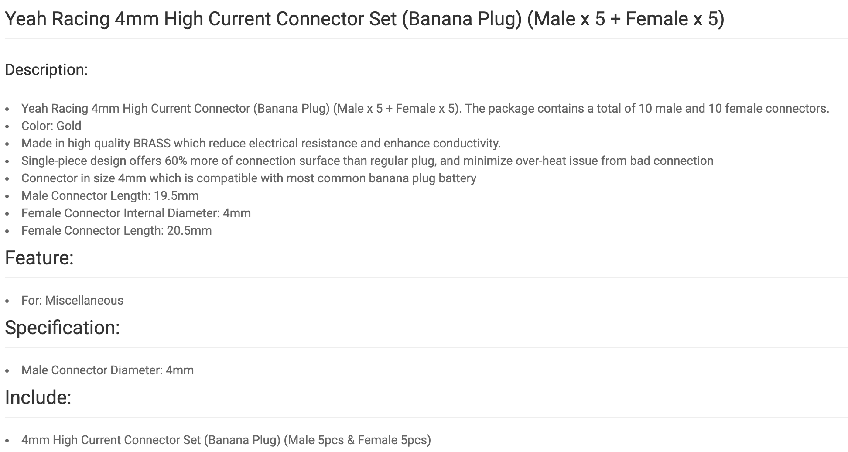The image size is (848, 452).
Task: Click the "Male 5pcs & Female 5pcs" include line
Action: 226,440
